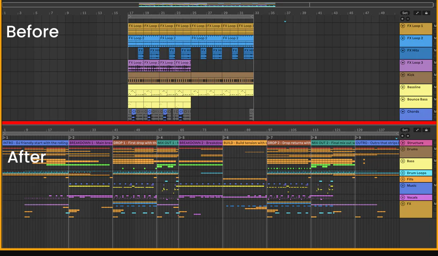Toggle automation mode icon in Before arrangement
The width and height of the screenshot is (438, 256).
418,13
